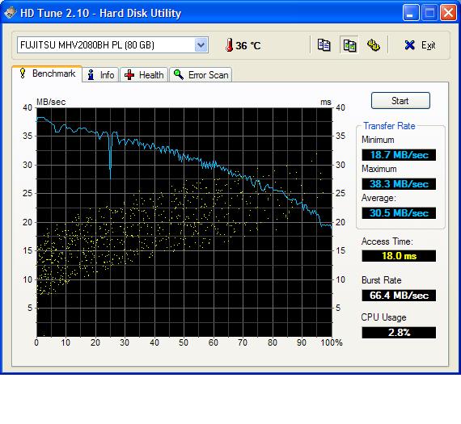Click the Exit button
Image resolution: width=461 pixels, height=424 pixels.
coord(419,45)
